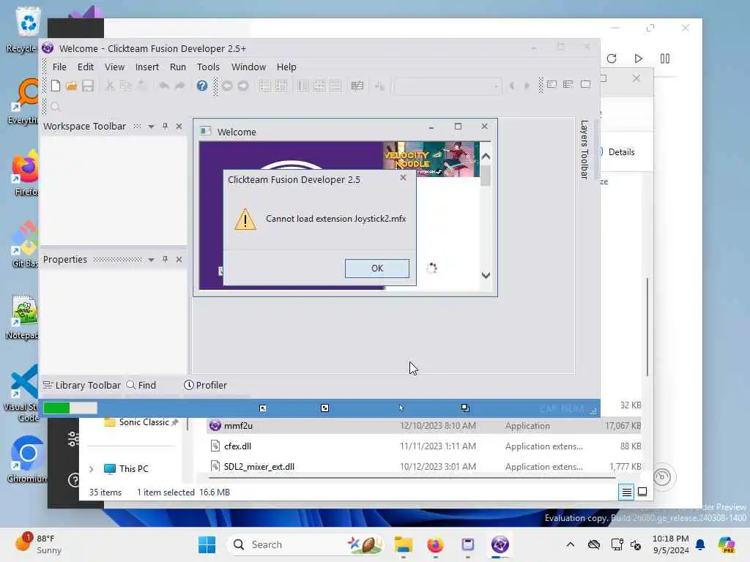Show hidden system tray icons chevron
Viewport: 750px width, 562px height.
click(570, 544)
